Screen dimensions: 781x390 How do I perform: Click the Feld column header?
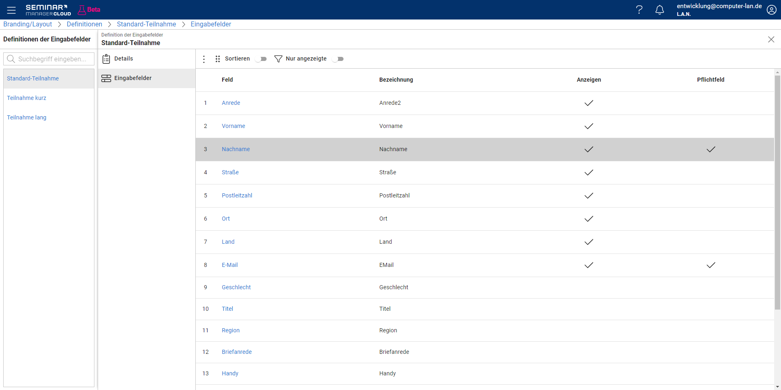click(x=227, y=80)
